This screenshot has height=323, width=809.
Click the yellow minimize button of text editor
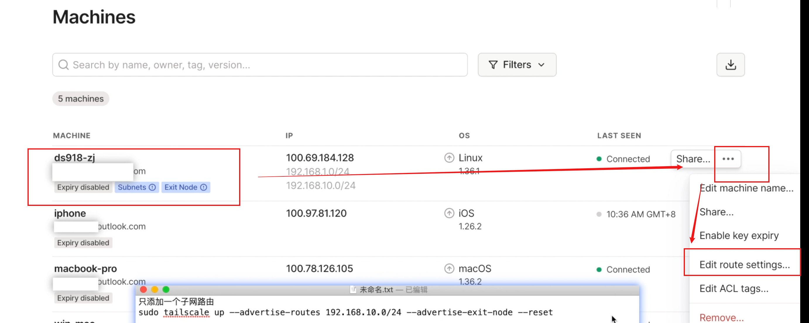pyautogui.click(x=155, y=289)
